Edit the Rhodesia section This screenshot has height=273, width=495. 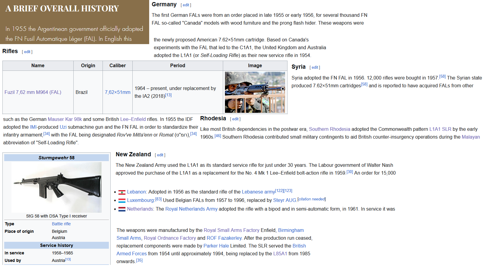(x=235, y=119)
